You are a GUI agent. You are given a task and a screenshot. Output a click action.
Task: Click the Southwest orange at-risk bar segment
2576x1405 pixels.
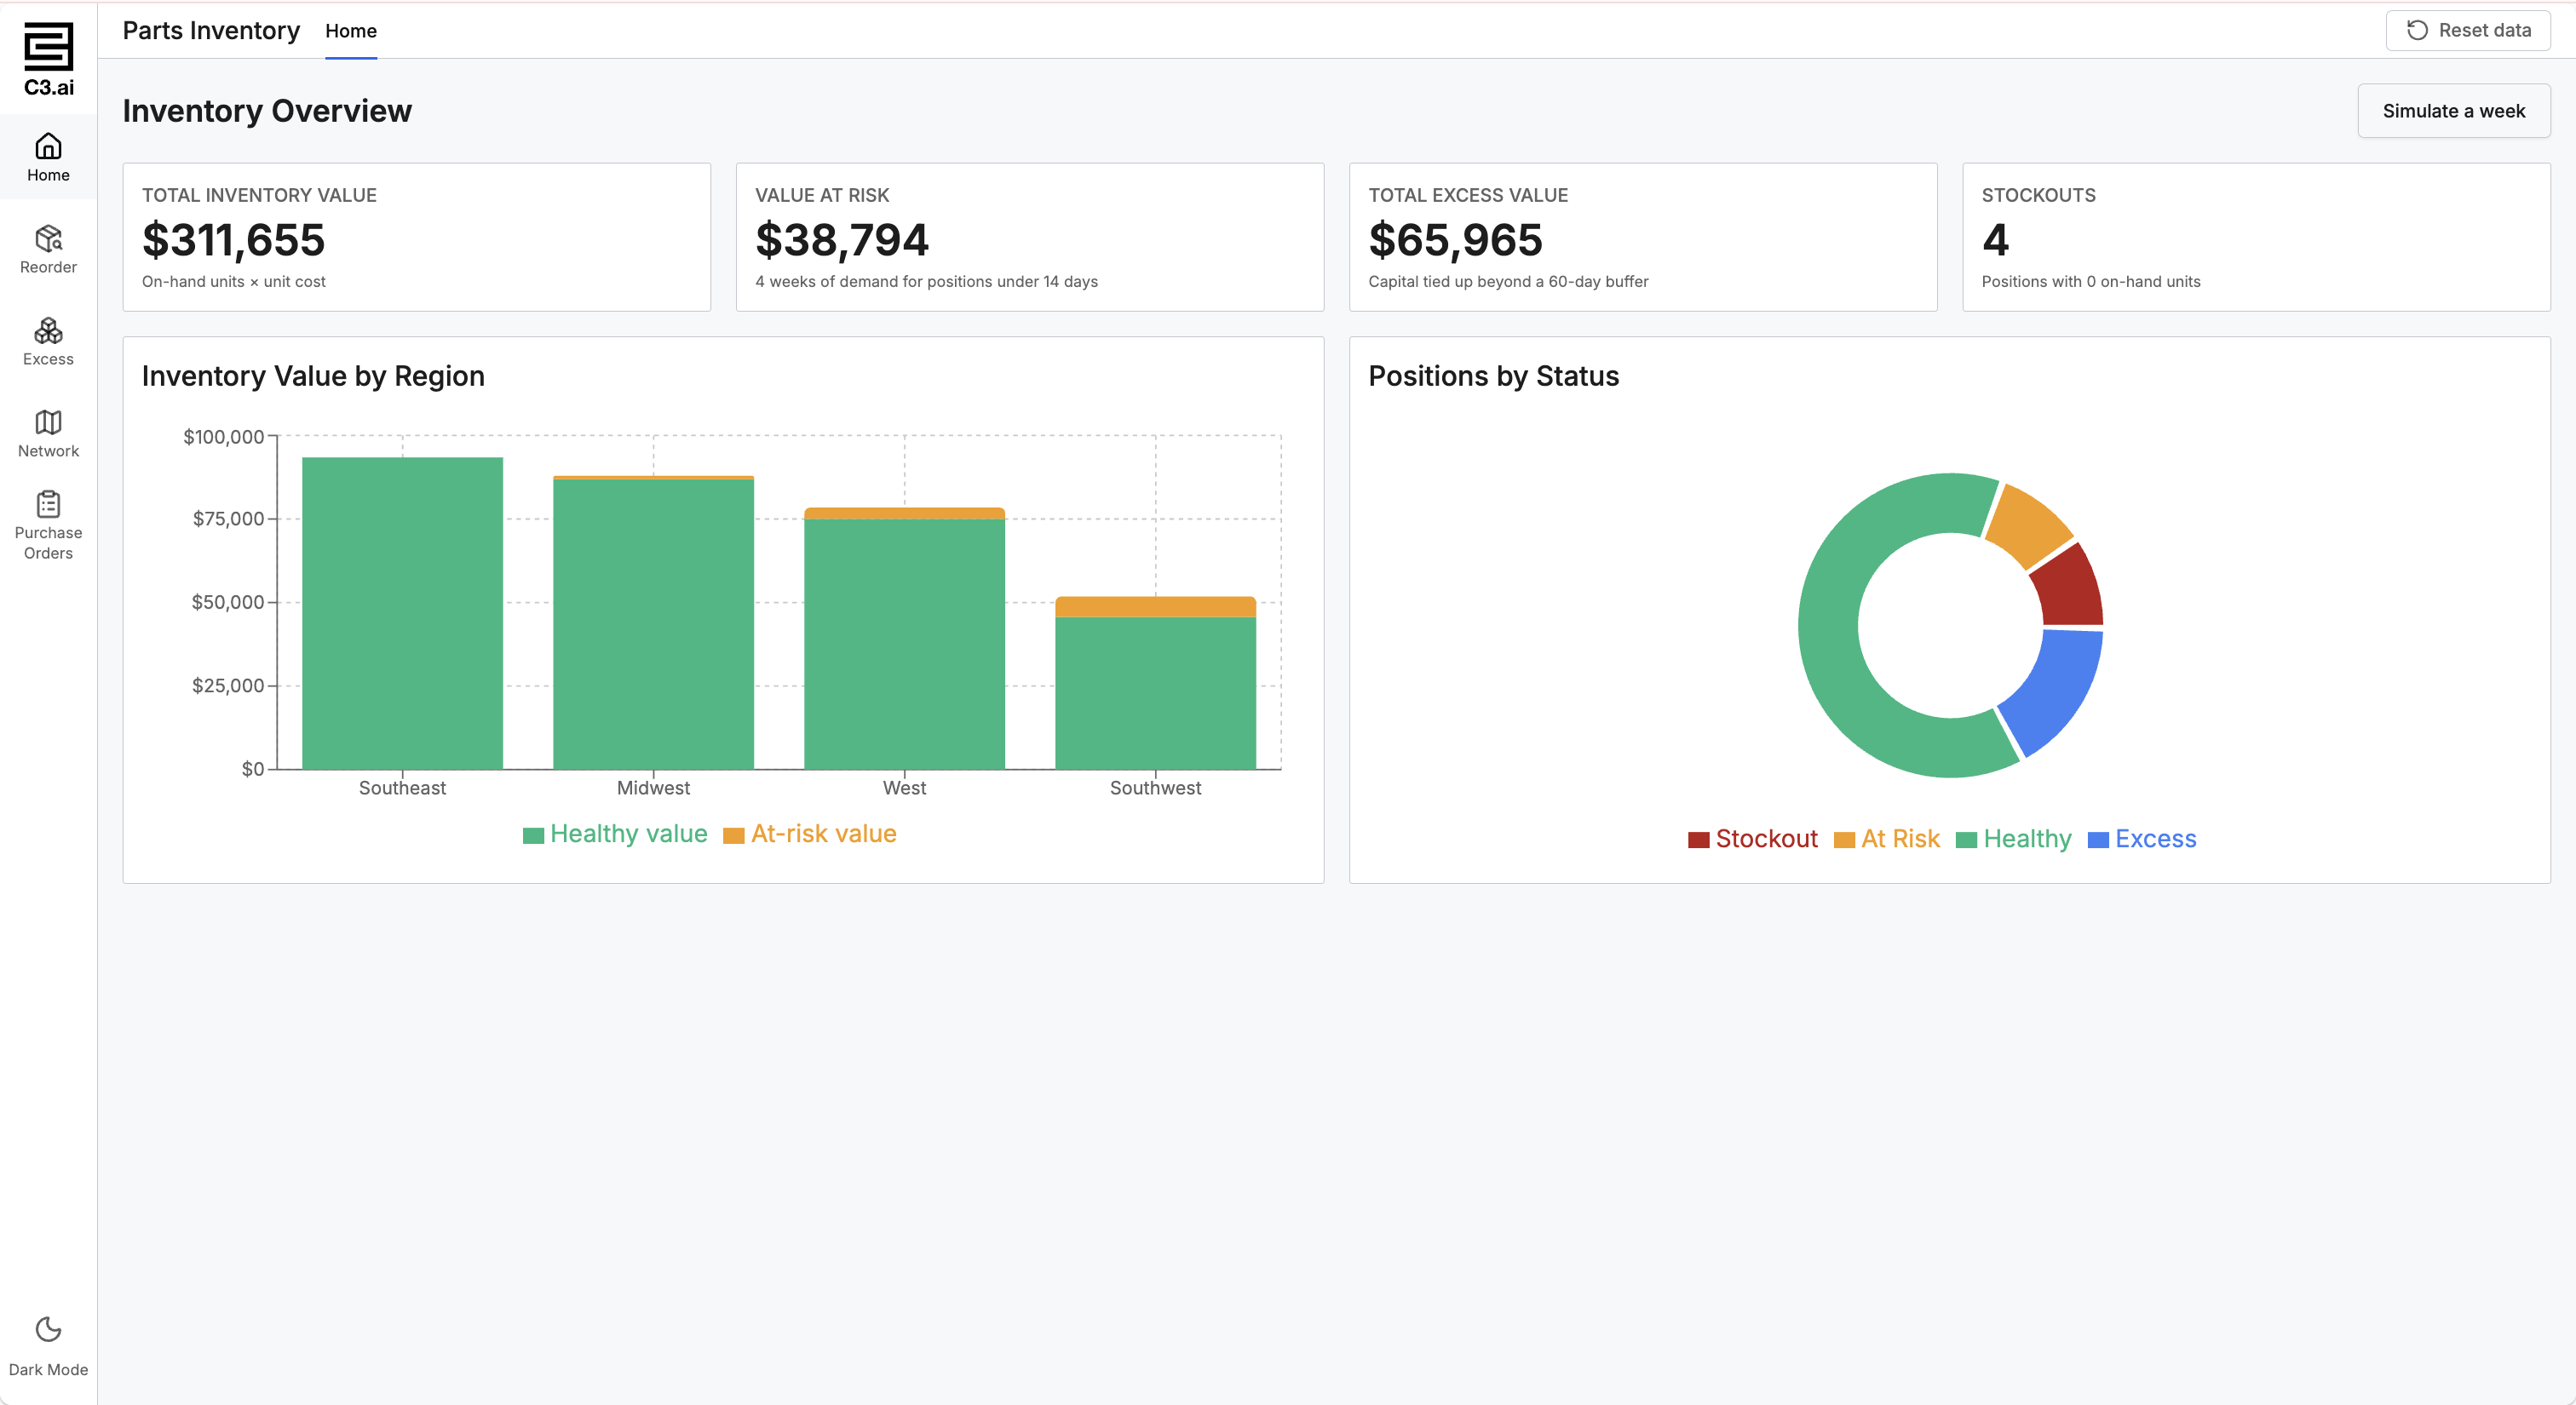[x=1155, y=606]
